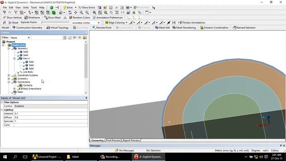The width and height of the screenshot is (286, 161).
Task: Open the View menu
Action: [18, 8]
